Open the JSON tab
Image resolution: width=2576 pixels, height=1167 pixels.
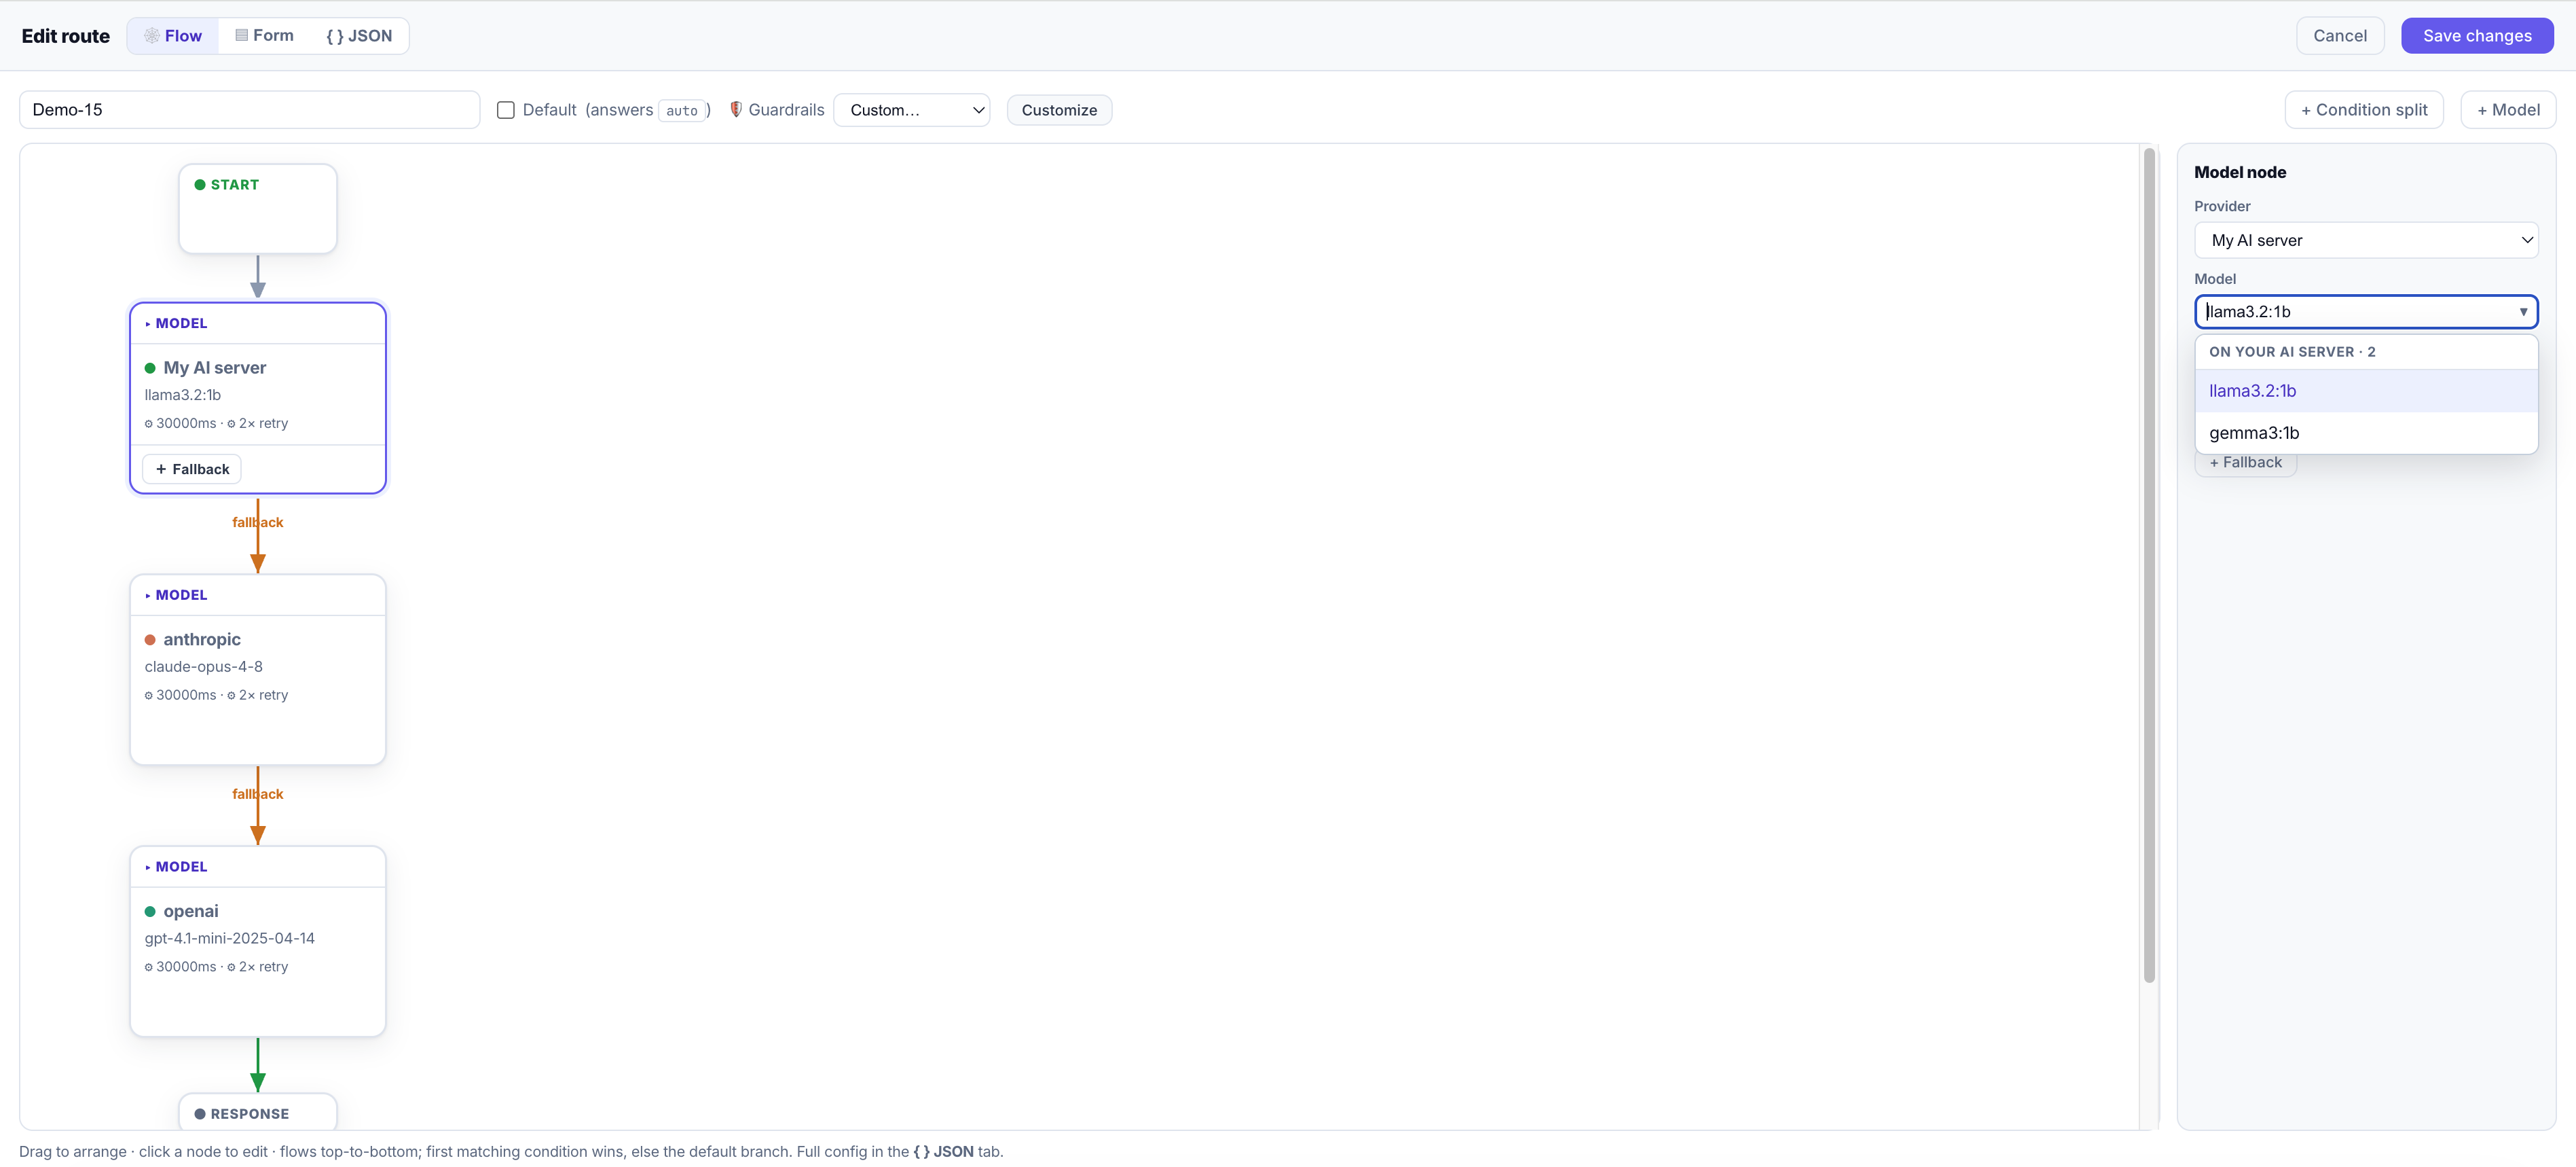pyautogui.click(x=359, y=36)
